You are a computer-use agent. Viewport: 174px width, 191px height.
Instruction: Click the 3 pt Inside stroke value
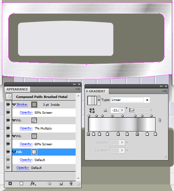(x=51, y=105)
